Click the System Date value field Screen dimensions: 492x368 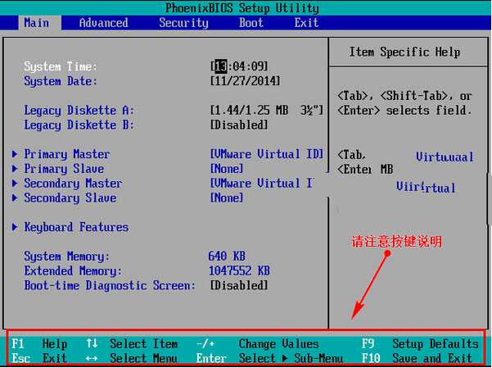pos(245,81)
